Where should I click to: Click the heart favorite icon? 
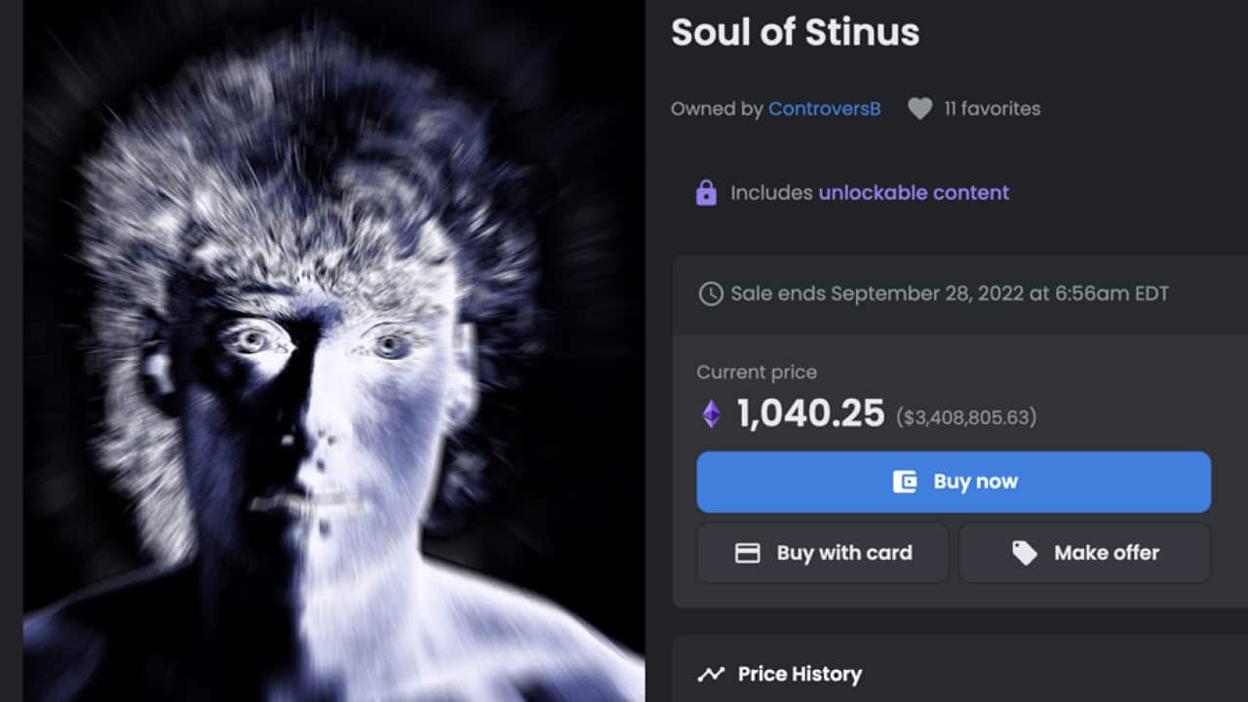tap(919, 109)
